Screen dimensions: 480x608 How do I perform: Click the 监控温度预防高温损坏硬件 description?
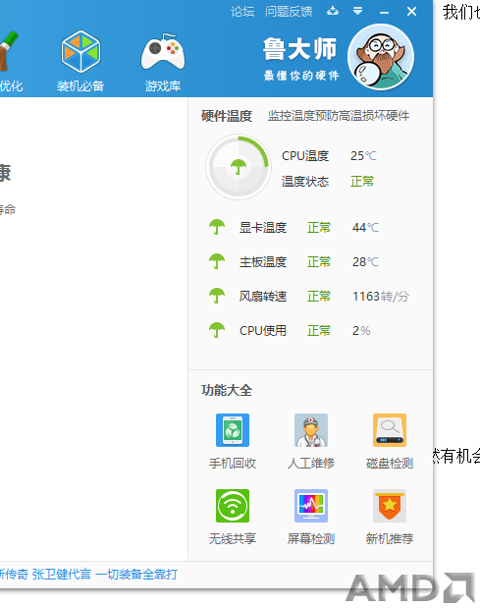click(339, 116)
